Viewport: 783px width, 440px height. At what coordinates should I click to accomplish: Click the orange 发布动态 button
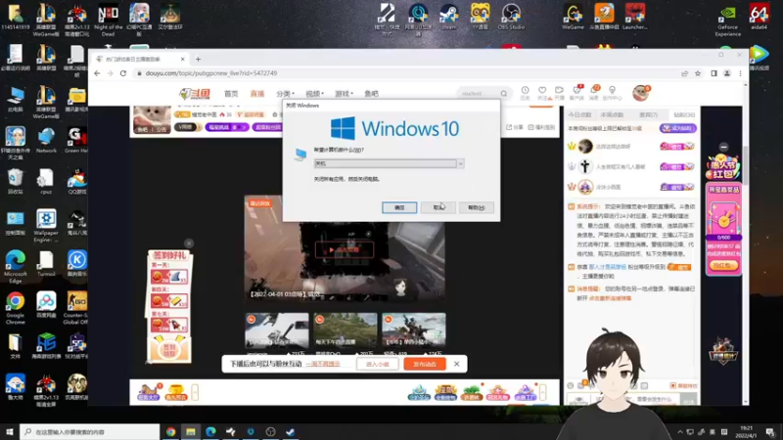(425, 364)
